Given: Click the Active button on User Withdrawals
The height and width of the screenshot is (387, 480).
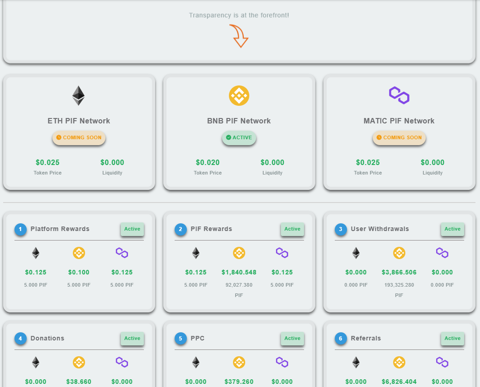Looking at the screenshot, I should pos(452,229).
